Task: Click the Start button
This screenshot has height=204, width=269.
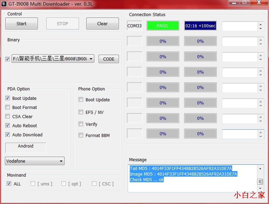Action: [x=21, y=23]
